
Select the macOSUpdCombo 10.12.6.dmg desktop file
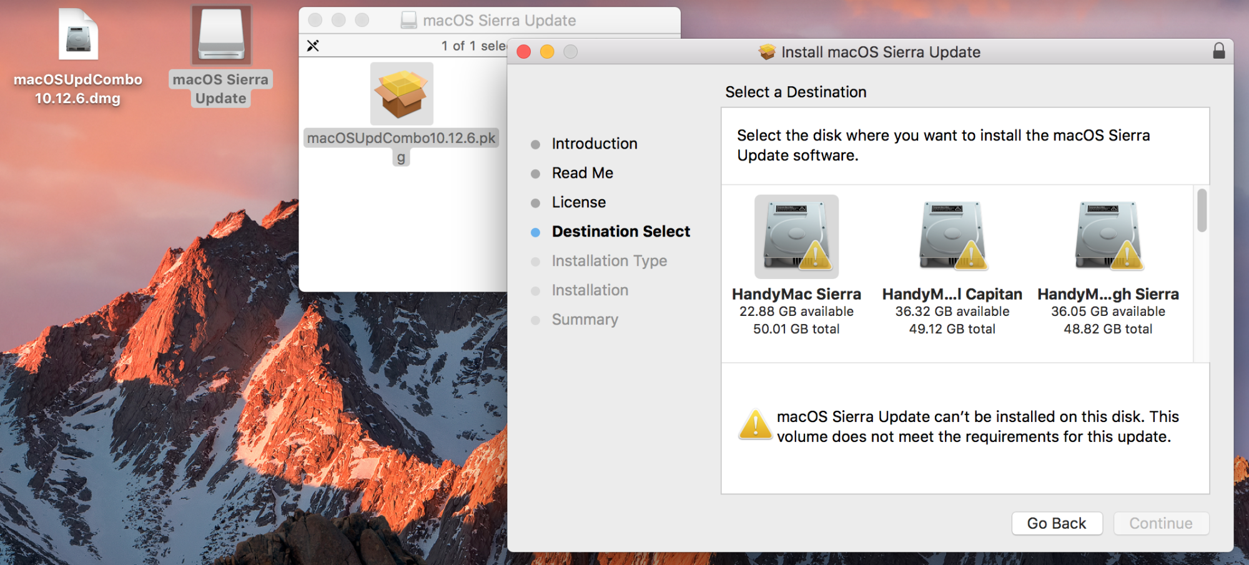(x=79, y=34)
